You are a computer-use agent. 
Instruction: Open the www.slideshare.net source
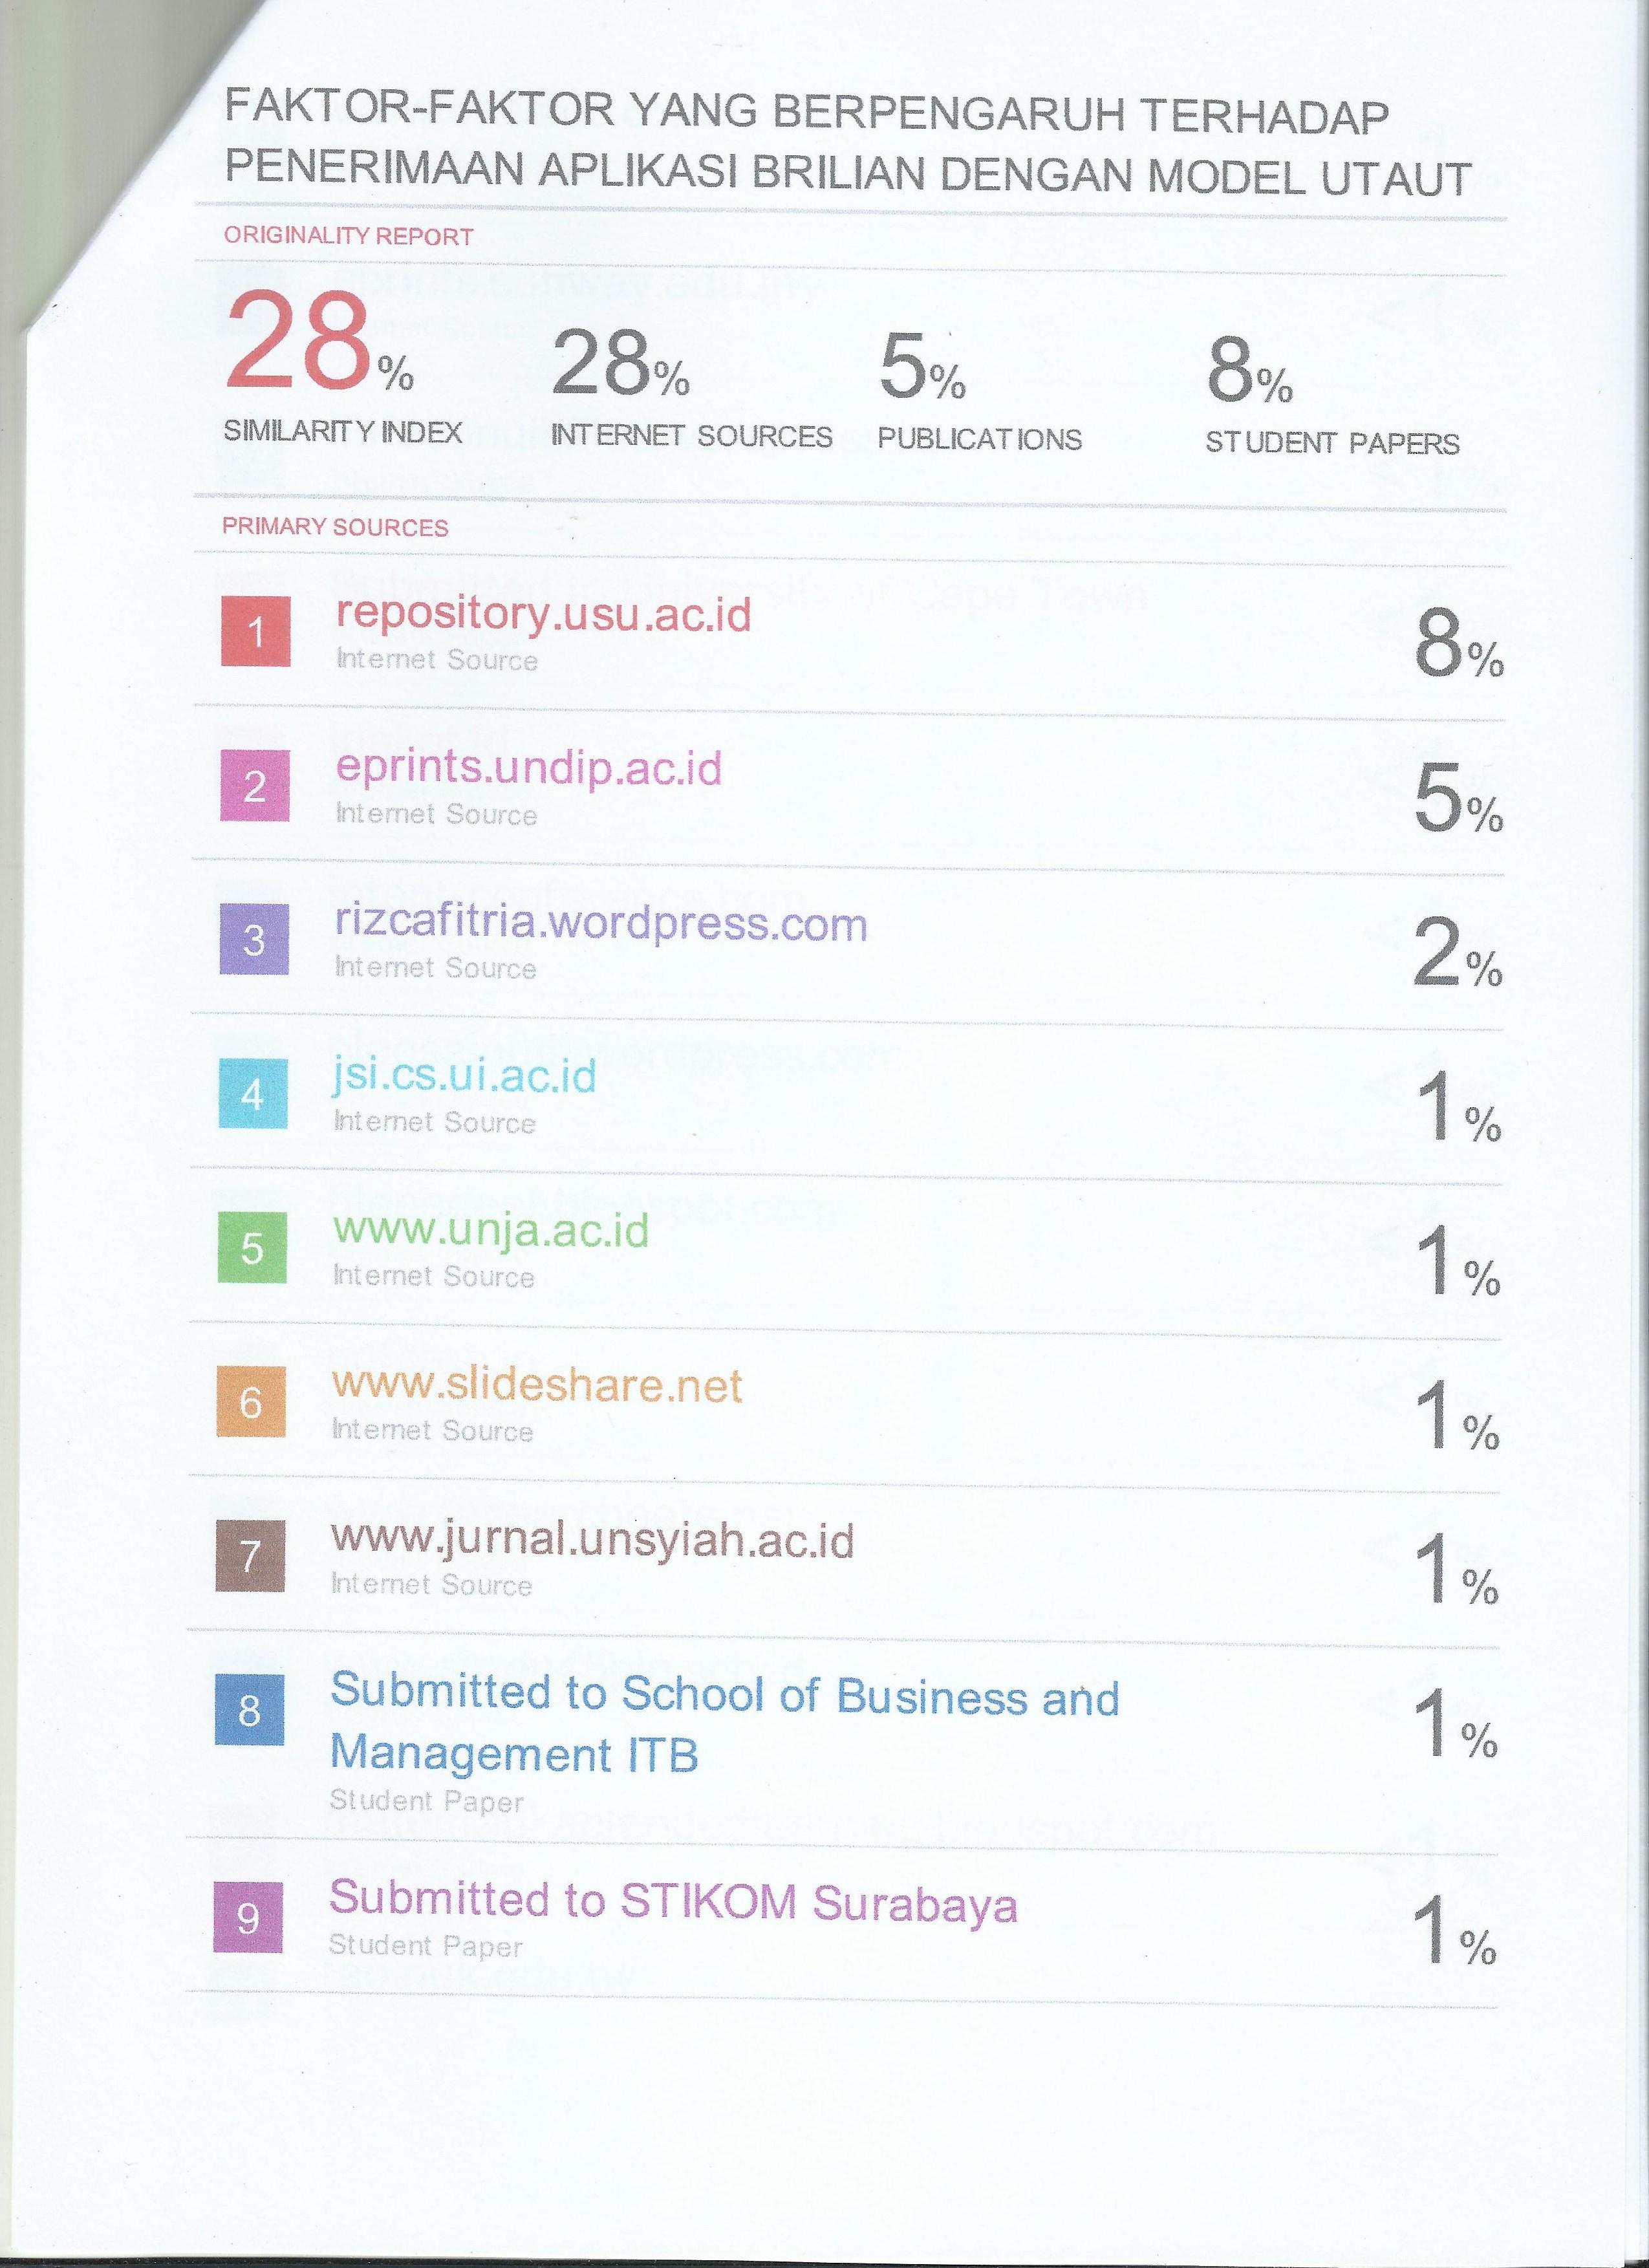[537, 1385]
